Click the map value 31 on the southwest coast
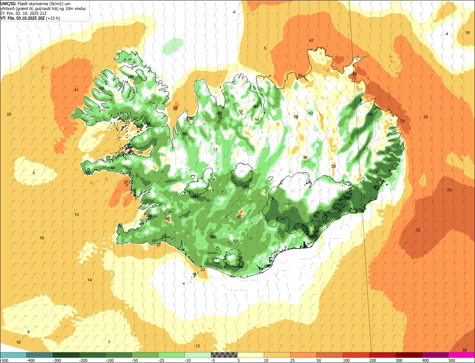This screenshot has height=363, width=475. [158, 245]
